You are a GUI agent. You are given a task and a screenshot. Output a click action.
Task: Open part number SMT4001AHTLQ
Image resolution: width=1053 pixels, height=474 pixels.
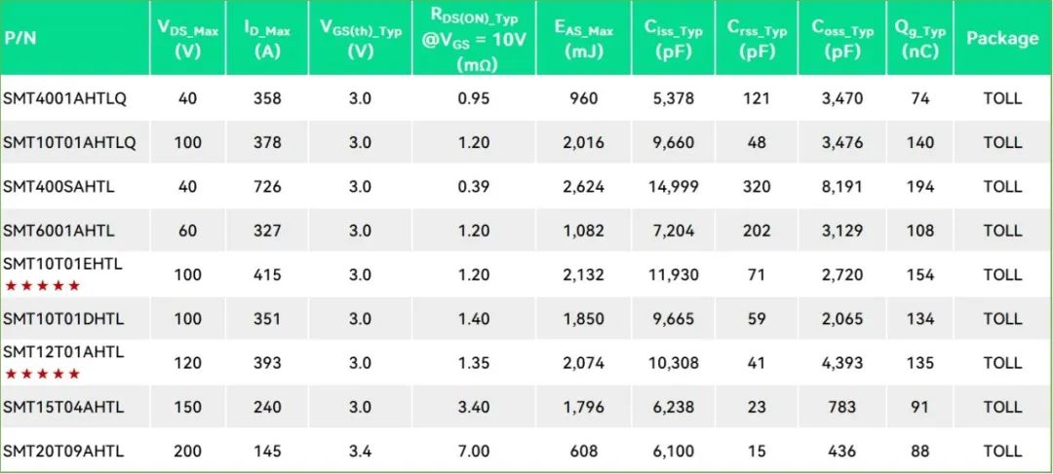coord(64,98)
